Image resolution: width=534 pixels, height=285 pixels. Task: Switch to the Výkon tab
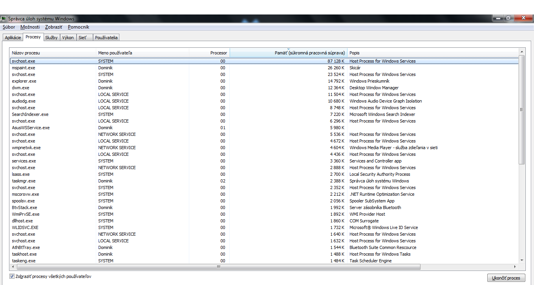tap(68, 38)
